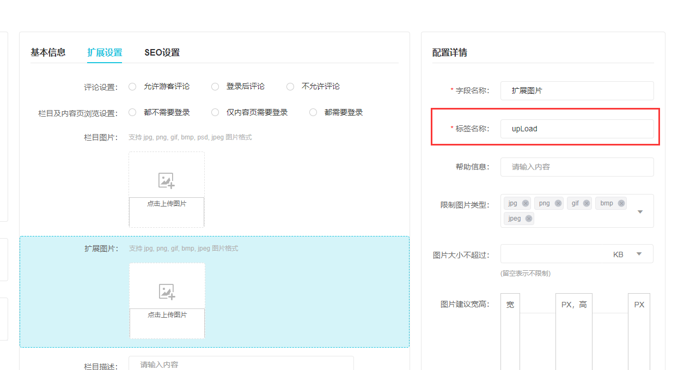Image resolution: width=684 pixels, height=370 pixels.
Task: Click the 栏目图片 supported formats hint
Action: tap(190, 137)
